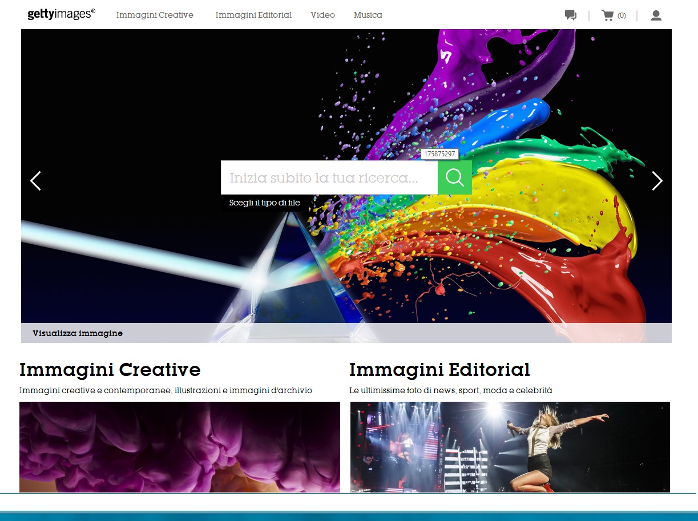Image resolution: width=698 pixels, height=521 pixels.
Task: Show previous hero slide with left arrow
Action: coord(35,181)
